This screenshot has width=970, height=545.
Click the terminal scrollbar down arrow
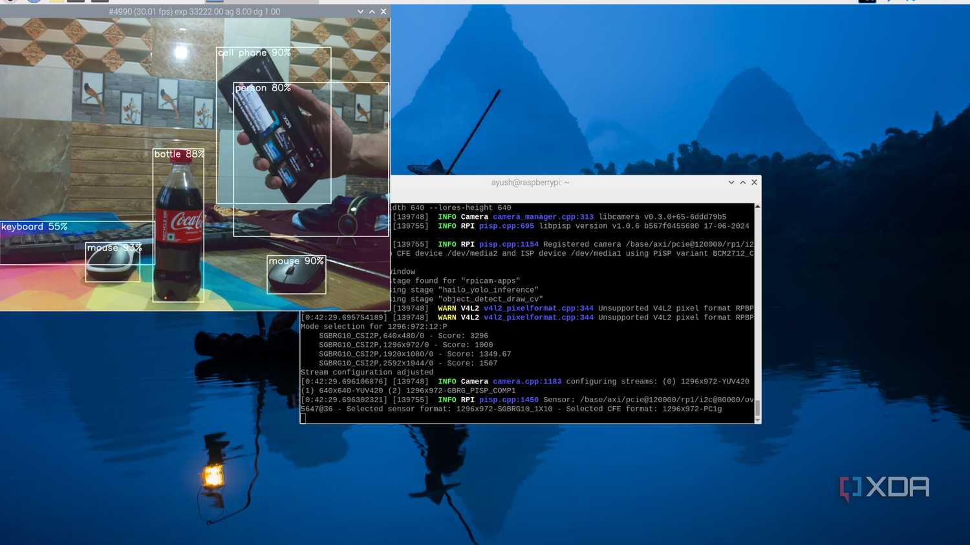click(x=757, y=420)
